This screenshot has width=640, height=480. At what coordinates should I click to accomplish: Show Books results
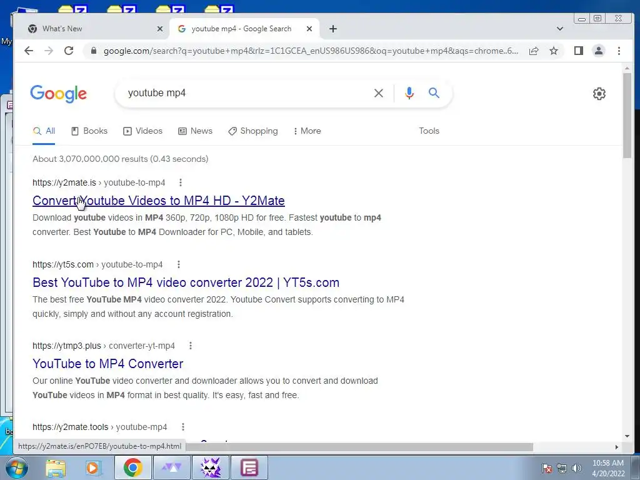[x=89, y=131]
